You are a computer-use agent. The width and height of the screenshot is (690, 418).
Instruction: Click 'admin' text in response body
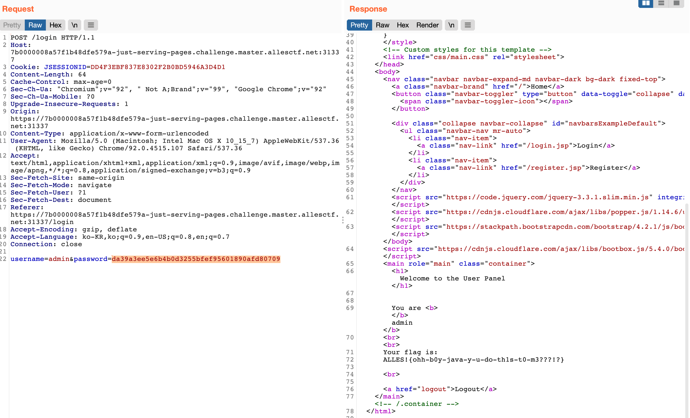[x=402, y=323]
